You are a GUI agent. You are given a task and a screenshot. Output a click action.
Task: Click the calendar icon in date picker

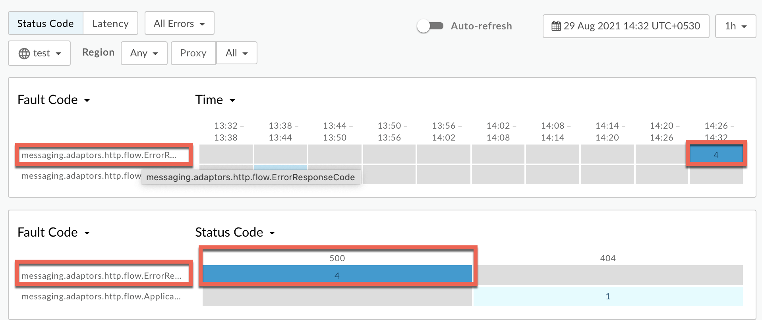[x=556, y=26]
